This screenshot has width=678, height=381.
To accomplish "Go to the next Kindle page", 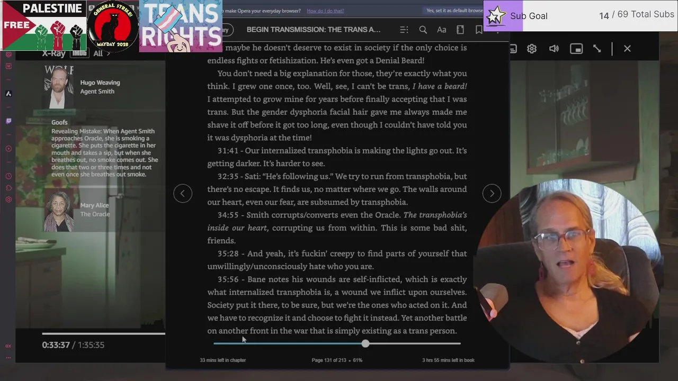I will click(492, 193).
